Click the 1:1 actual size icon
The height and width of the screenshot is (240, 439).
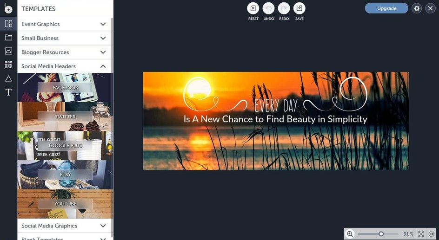click(x=432, y=234)
